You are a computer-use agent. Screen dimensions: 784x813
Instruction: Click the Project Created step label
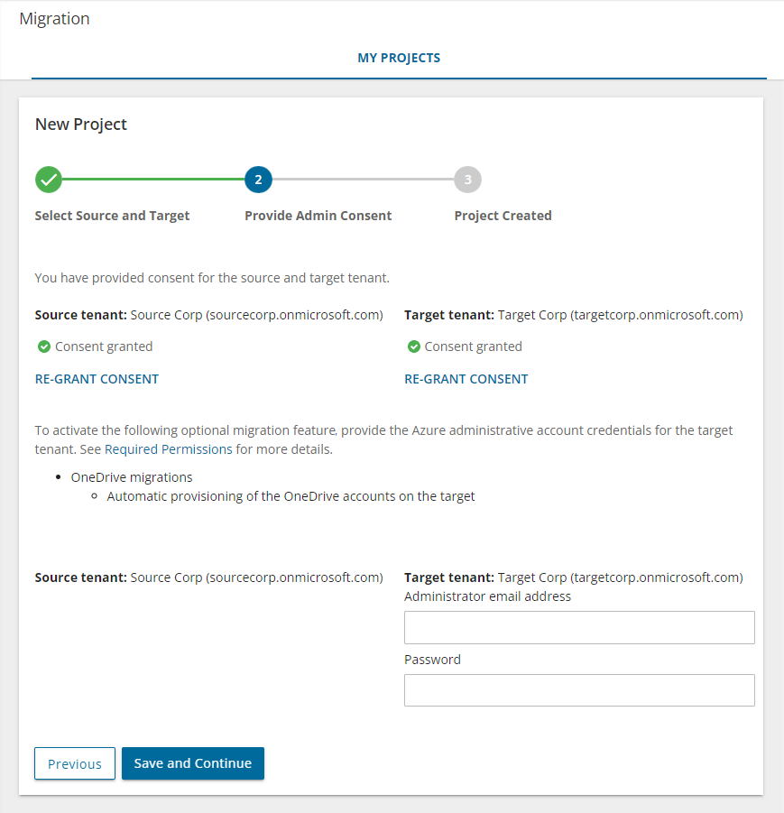[503, 215]
